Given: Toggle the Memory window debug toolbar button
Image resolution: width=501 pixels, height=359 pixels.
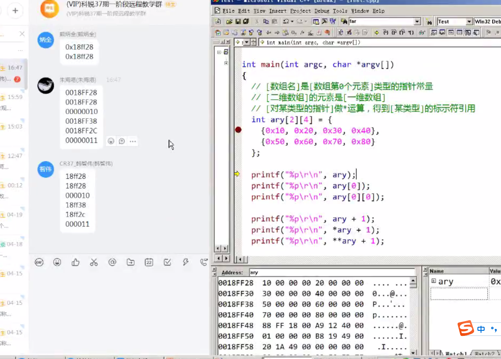Looking at the screenshot, I should point(459,32).
